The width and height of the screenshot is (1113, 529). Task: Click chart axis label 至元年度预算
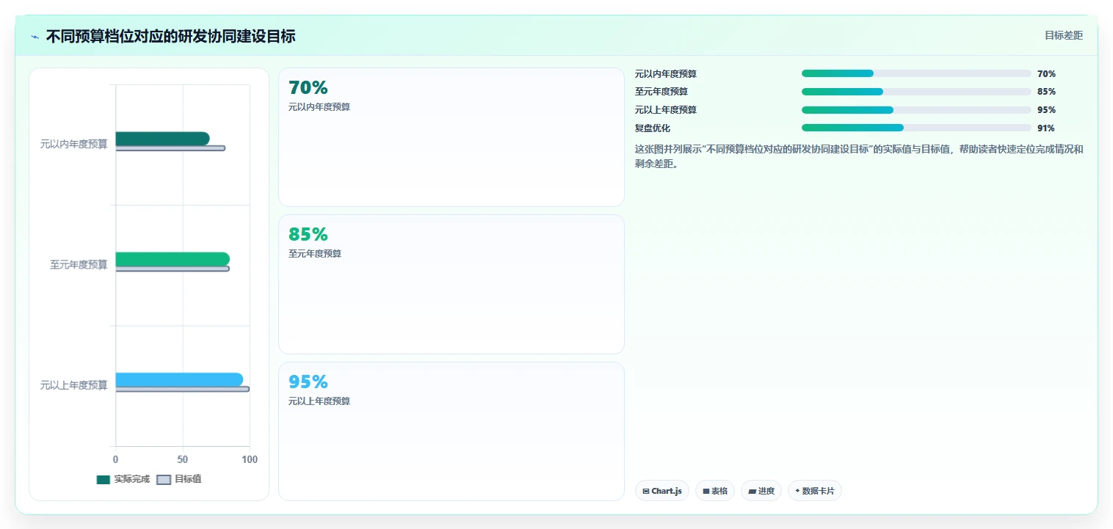tap(79, 265)
